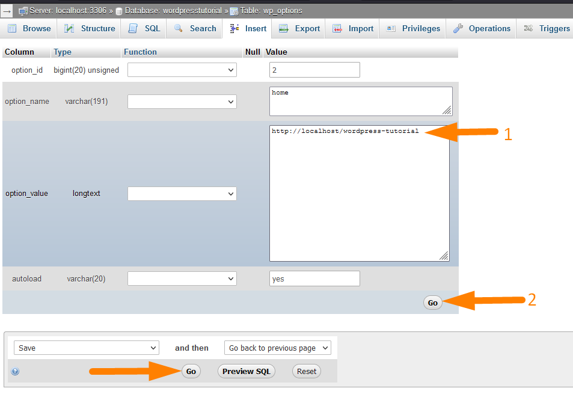
Task: Open the Function dropdown for option_id
Action: click(x=182, y=70)
